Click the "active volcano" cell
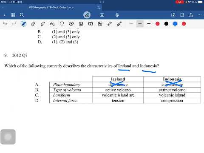204x153 pixels. coord(118,90)
